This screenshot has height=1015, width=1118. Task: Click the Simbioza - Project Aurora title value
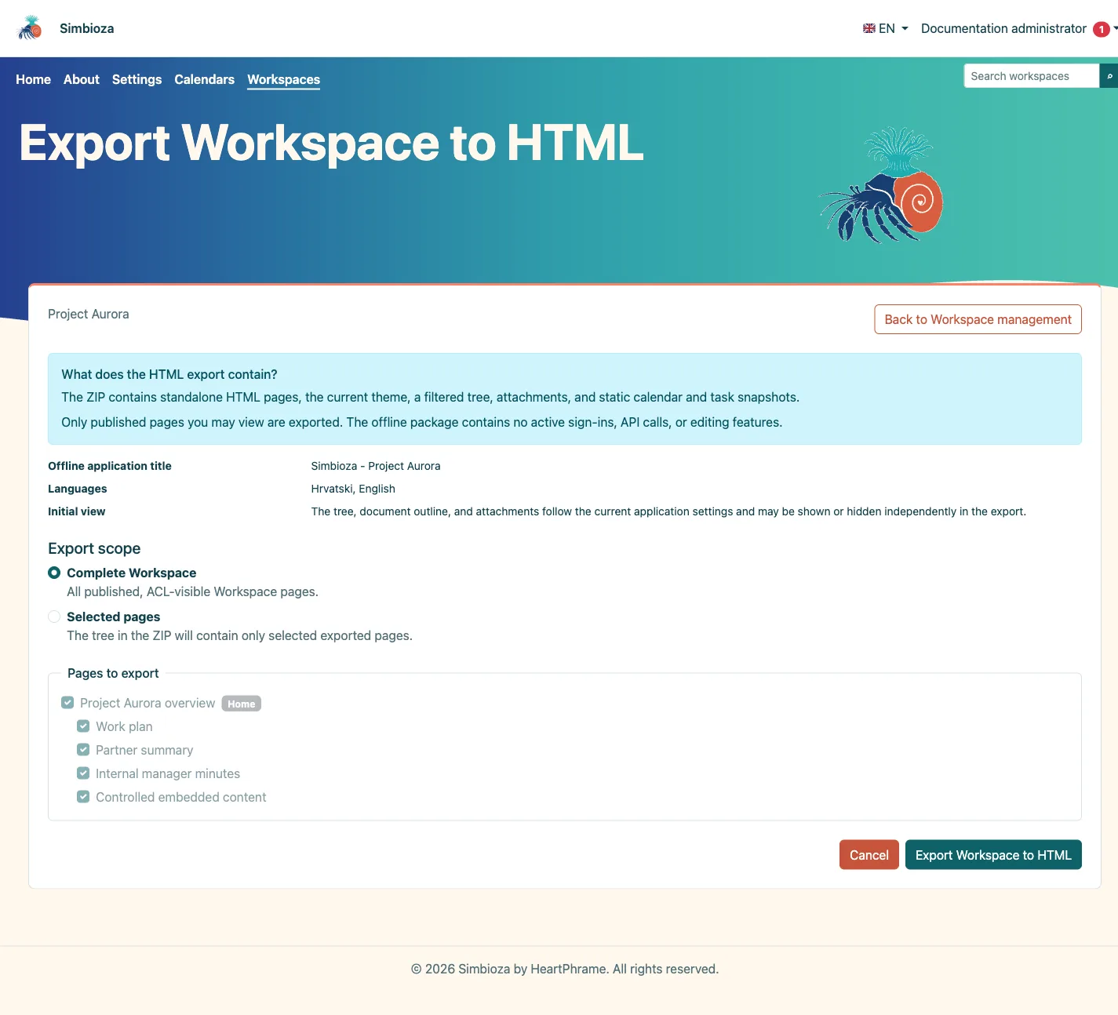click(376, 466)
